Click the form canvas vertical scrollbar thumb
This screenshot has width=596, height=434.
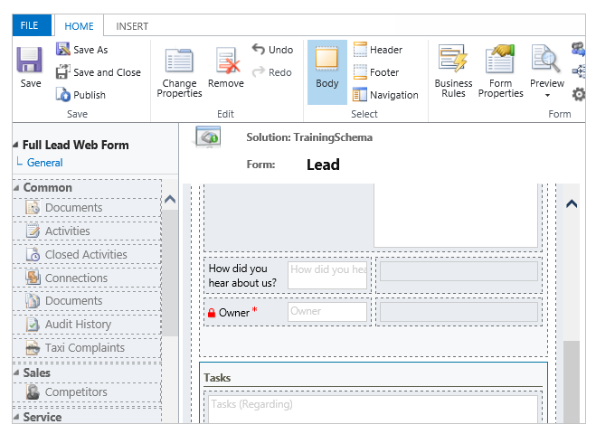[x=572, y=382]
